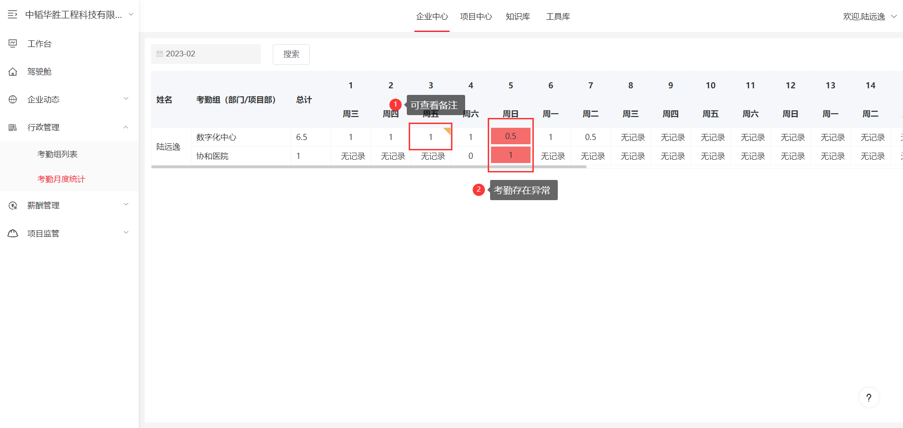Viewport: 903px width, 428px height.
Task: Switch to the 企业中心 tab
Action: tap(432, 16)
